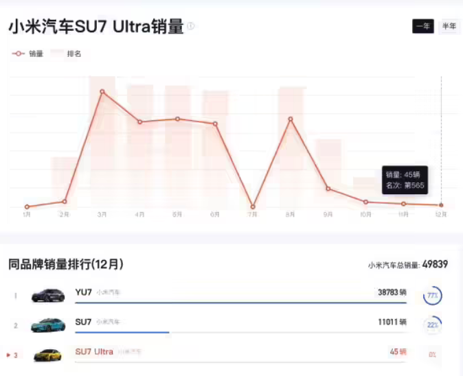Click rank number 2 in the list
The width and height of the screenshot is (463, 376).
click(x=16, y=326)
